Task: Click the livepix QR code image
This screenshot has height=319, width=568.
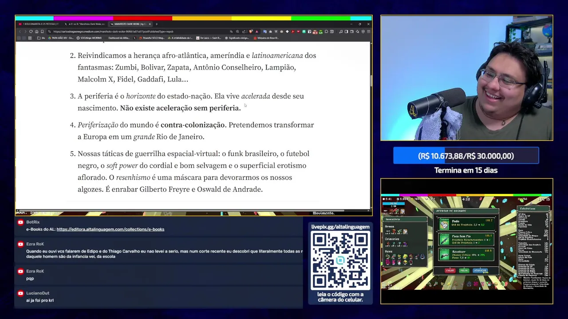Action: pos(340,261)
